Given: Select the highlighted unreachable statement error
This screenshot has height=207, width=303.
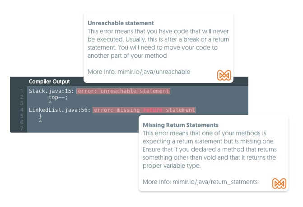Looking at the screenshot, I should click(x=123, y=91).
